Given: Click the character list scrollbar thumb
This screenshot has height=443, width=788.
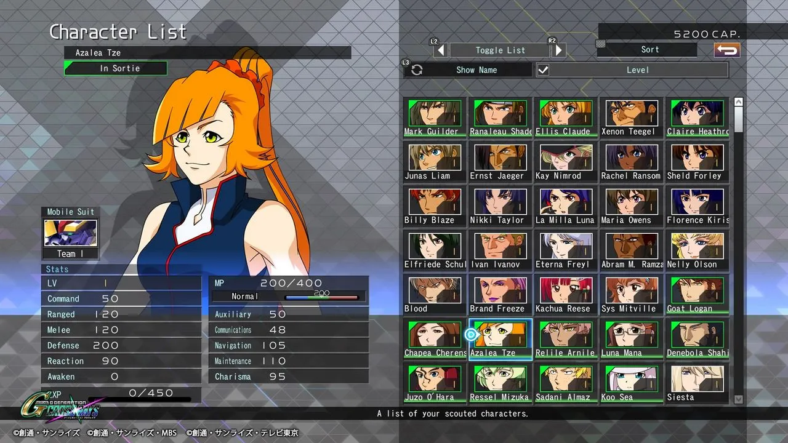Looking at the screenshot, I should pos(739,118).
